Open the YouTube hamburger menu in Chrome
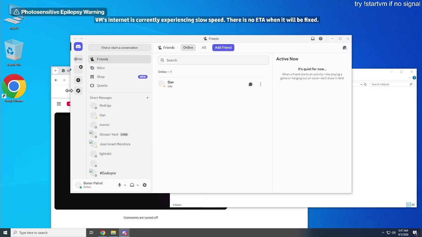 (59, 104)
